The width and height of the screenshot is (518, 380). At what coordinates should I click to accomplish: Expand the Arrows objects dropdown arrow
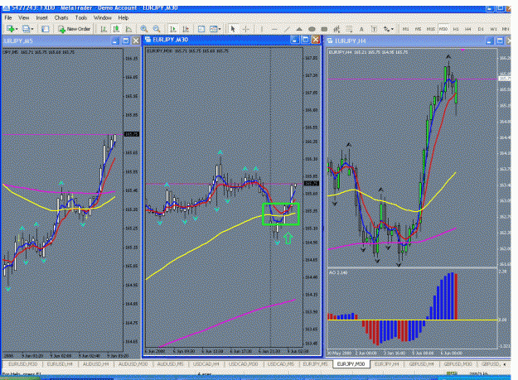point(392,29)
